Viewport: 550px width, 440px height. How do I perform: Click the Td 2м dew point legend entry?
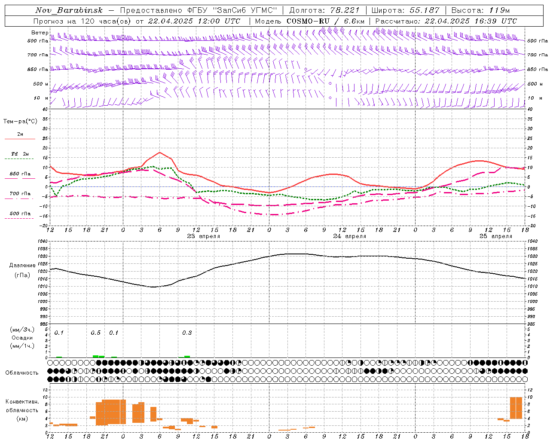pyautogui.click(x=20, y=154)
